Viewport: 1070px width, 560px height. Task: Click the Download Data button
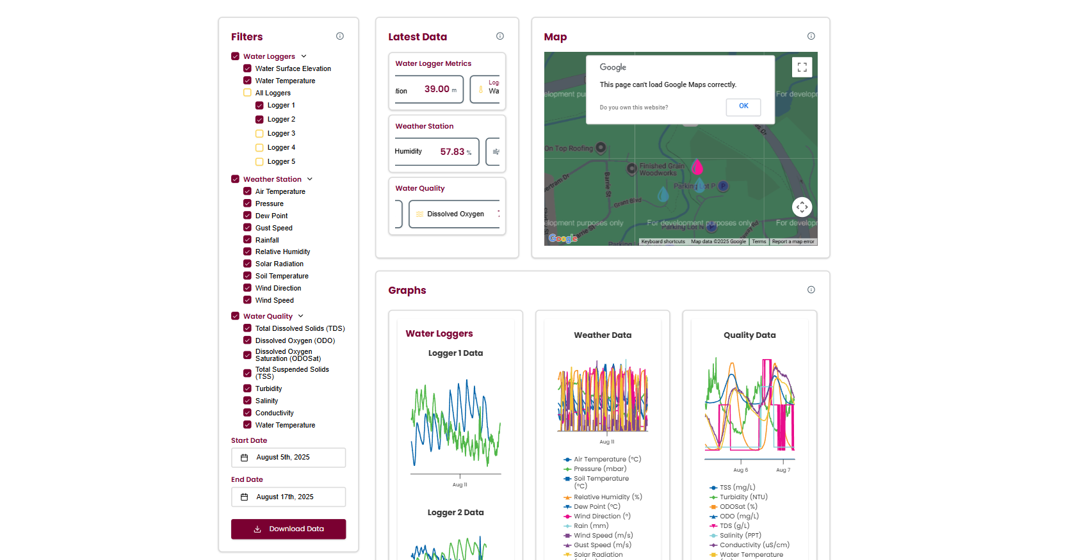tap(288, 529)
